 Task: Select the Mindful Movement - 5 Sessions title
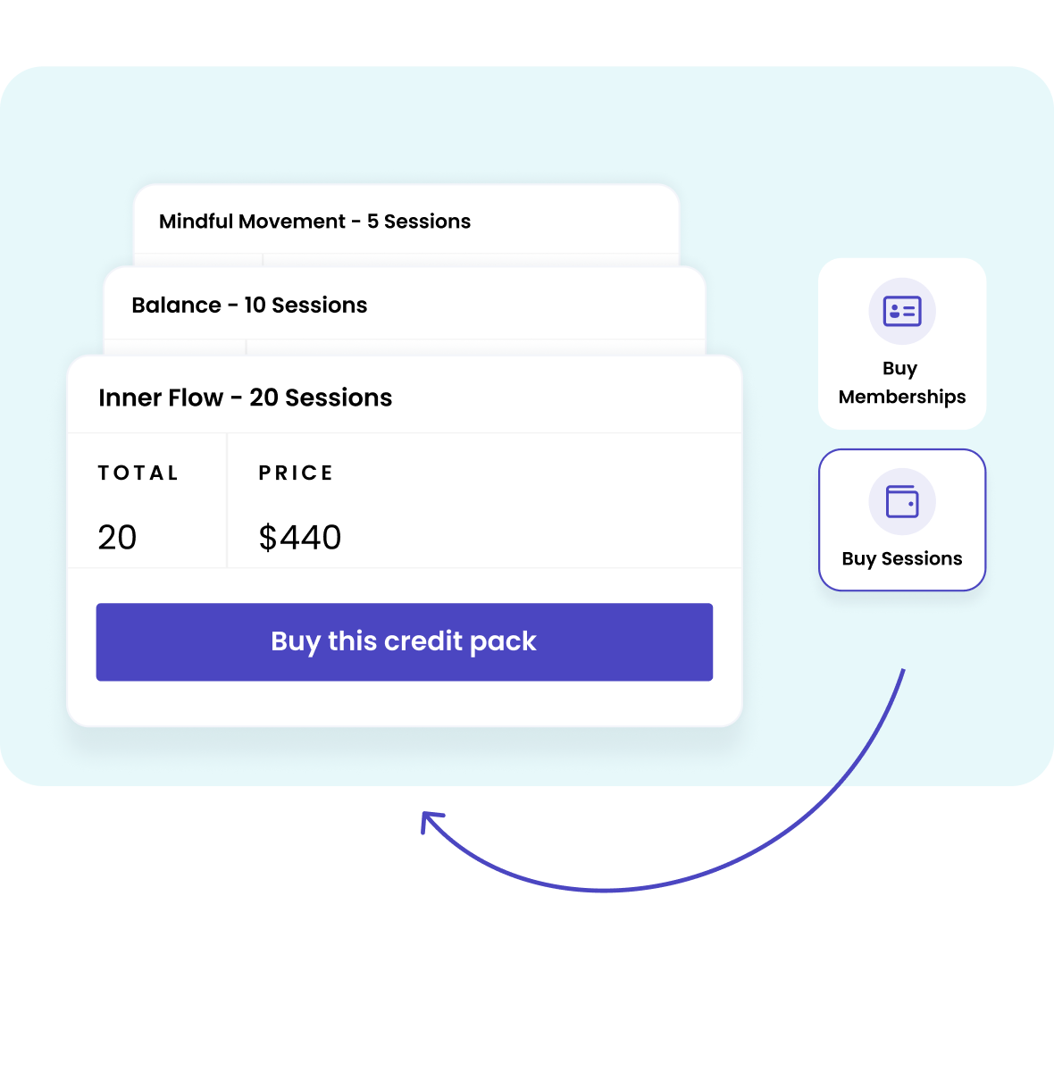(x=314, y=222)
